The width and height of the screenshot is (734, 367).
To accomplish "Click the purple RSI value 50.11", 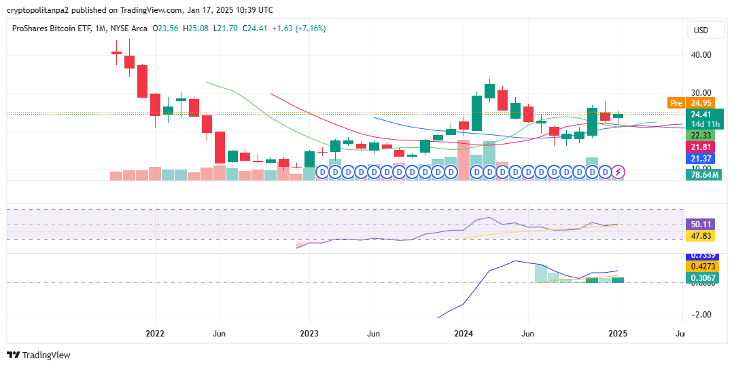I will (x=700, y=224).
